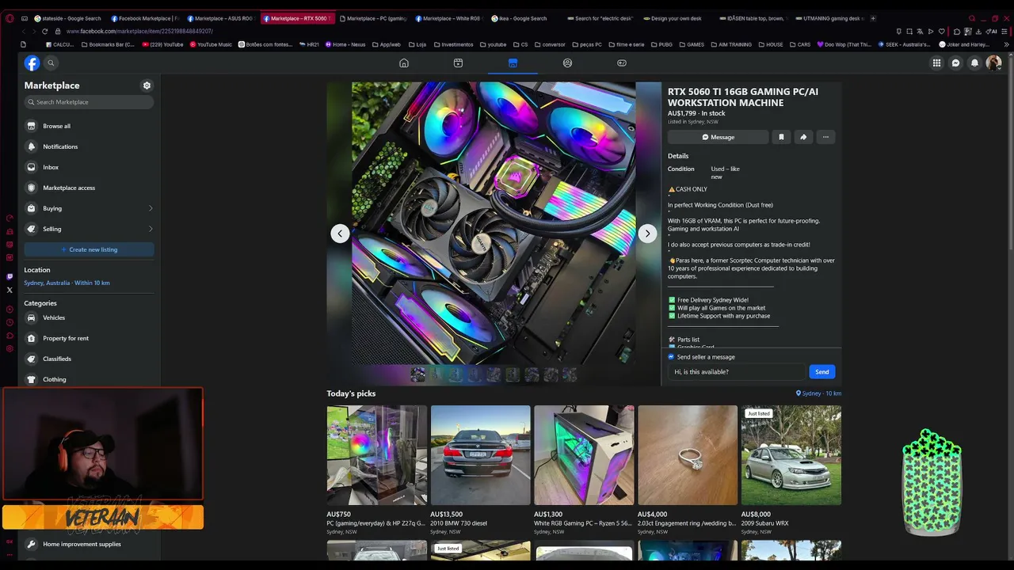Open the Facebook notifications bell in header
This screenshot has width=1014, height=570.
tap(974, 63)
